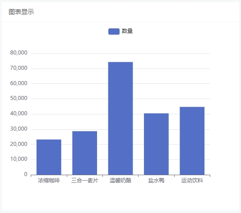Click the blue 数量 legend swatch
The image size is (241, 213).
(114, 32)
